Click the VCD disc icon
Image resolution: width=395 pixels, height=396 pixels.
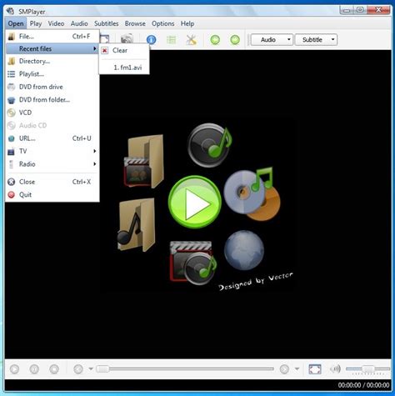12,113
